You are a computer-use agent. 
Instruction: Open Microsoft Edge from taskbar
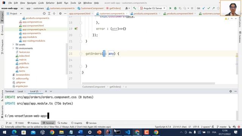[14, 132]
